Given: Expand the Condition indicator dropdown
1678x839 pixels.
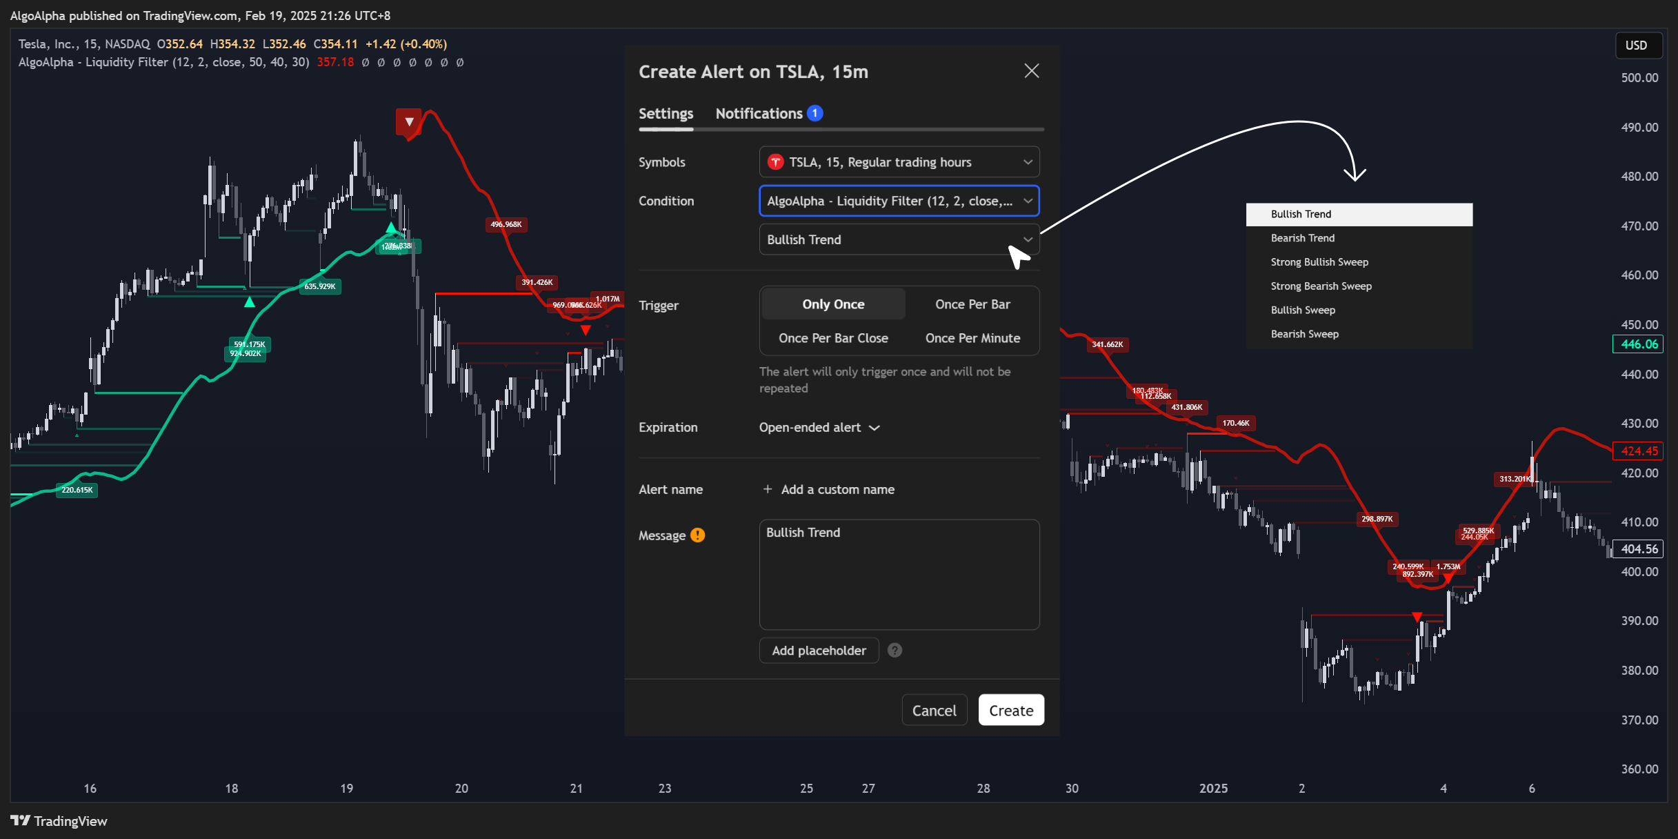Looking at the screenshot, I should 899,201.
